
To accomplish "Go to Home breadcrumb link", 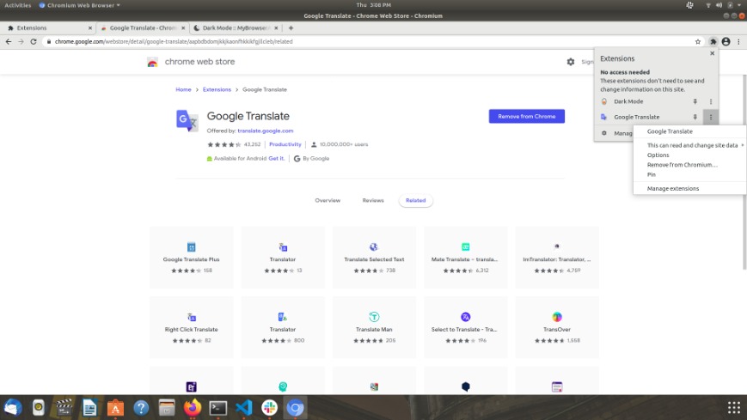I will coord(183,89).
